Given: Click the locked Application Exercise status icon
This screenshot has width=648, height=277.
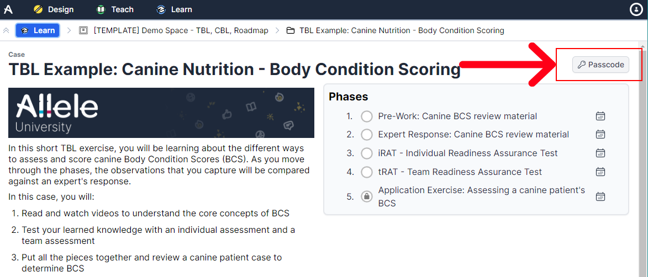Looking at the screenshot, I should tap(366, 196).
